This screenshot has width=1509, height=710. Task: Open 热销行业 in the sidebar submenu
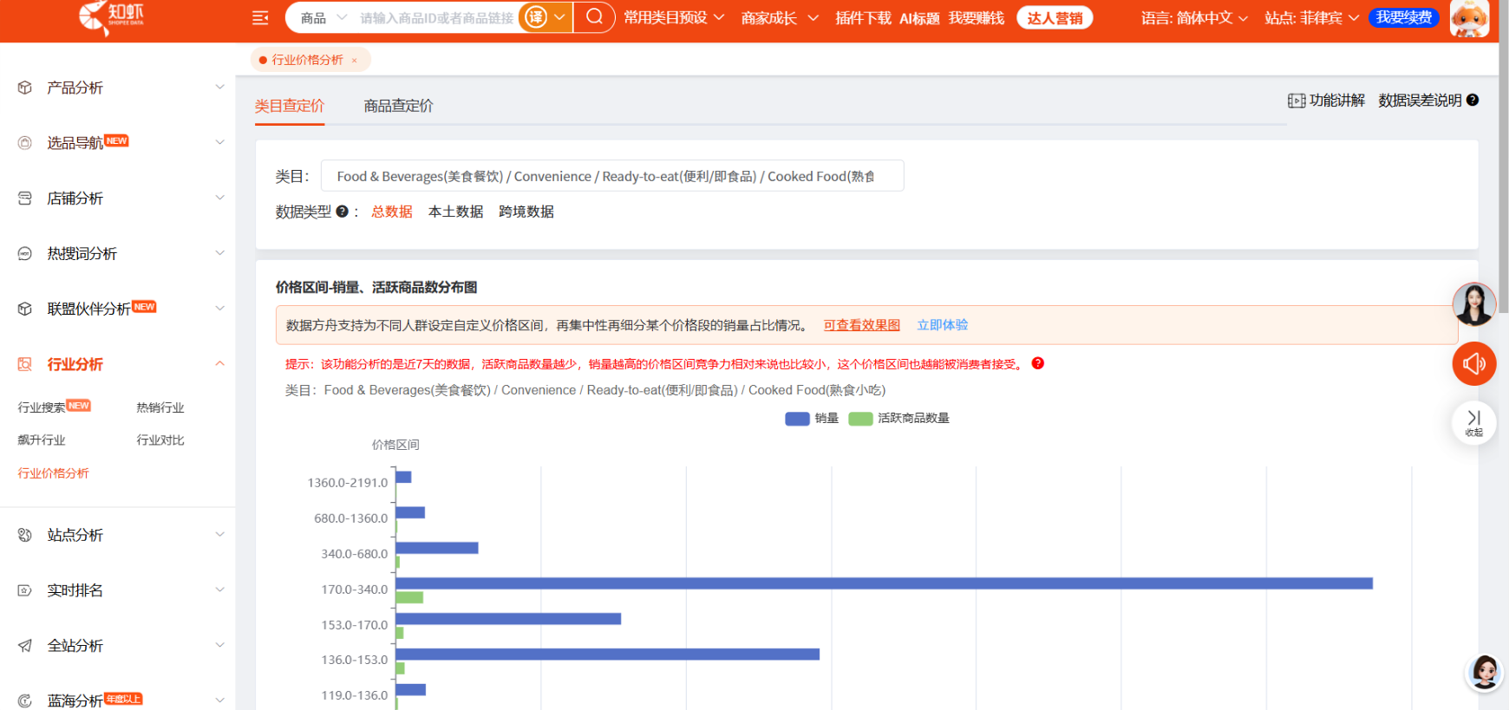tap(160, 407)
